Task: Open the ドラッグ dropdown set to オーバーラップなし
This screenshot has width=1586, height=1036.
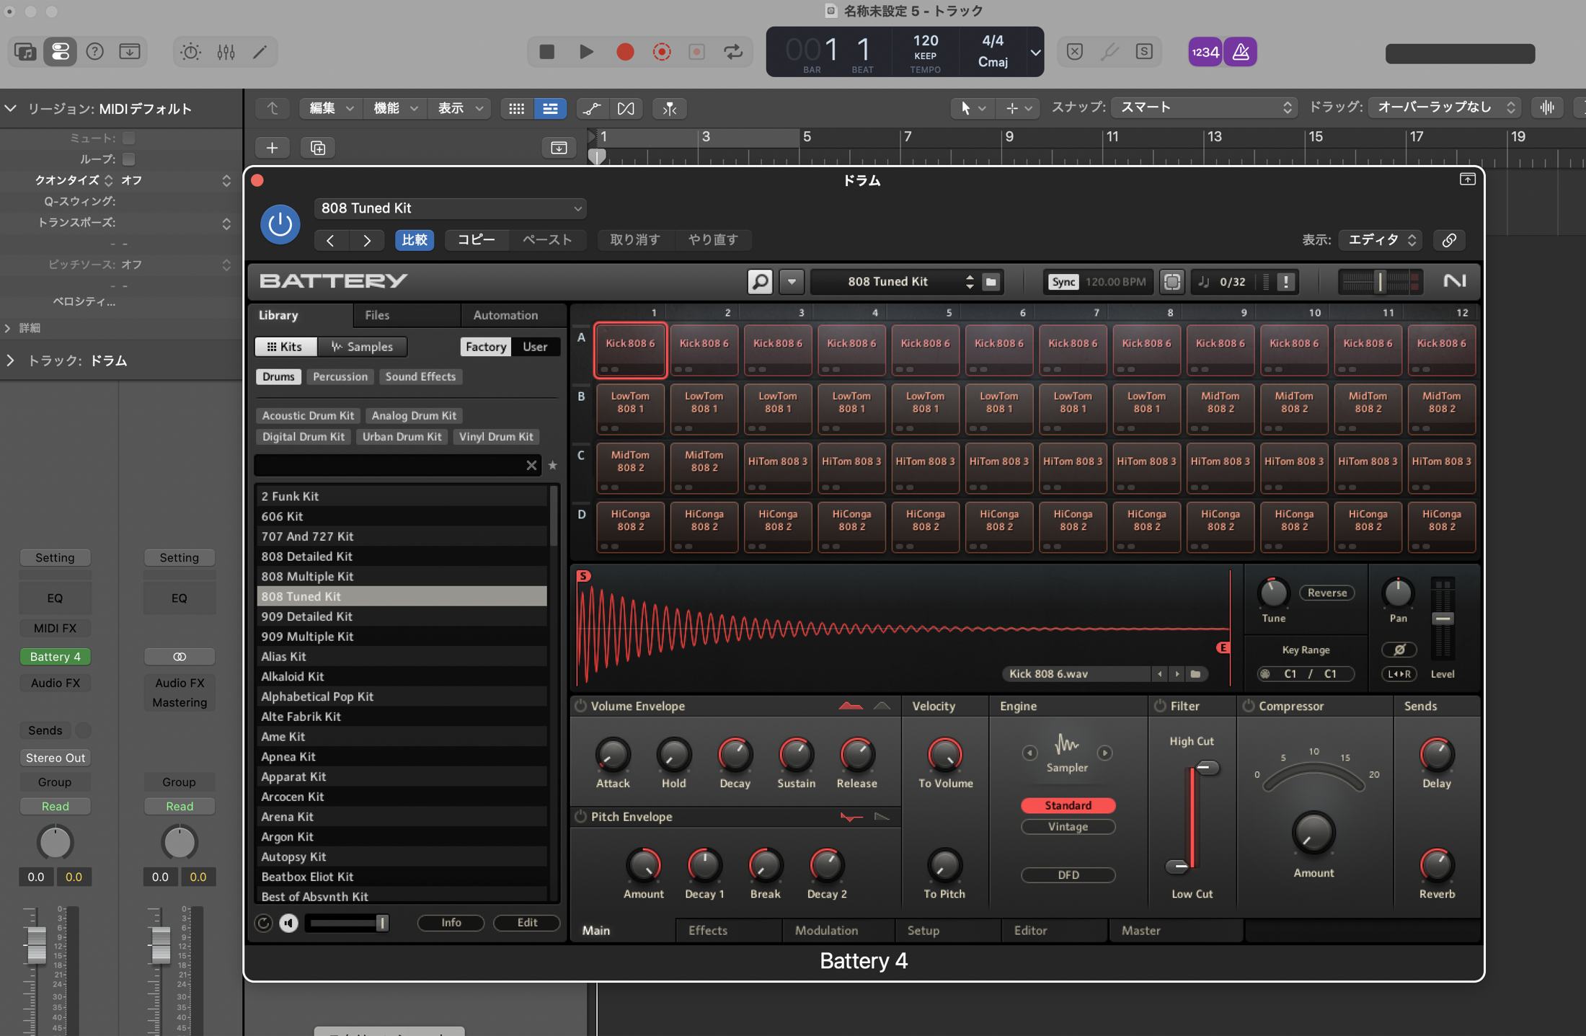Action: 1445,107
